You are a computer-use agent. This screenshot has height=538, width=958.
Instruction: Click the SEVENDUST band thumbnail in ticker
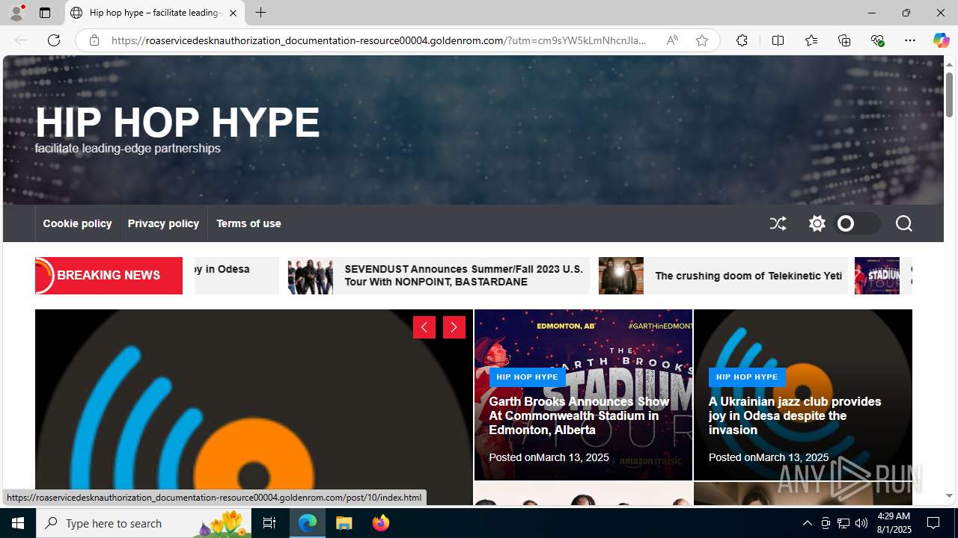pyautogui.click(x=311, y=276)
